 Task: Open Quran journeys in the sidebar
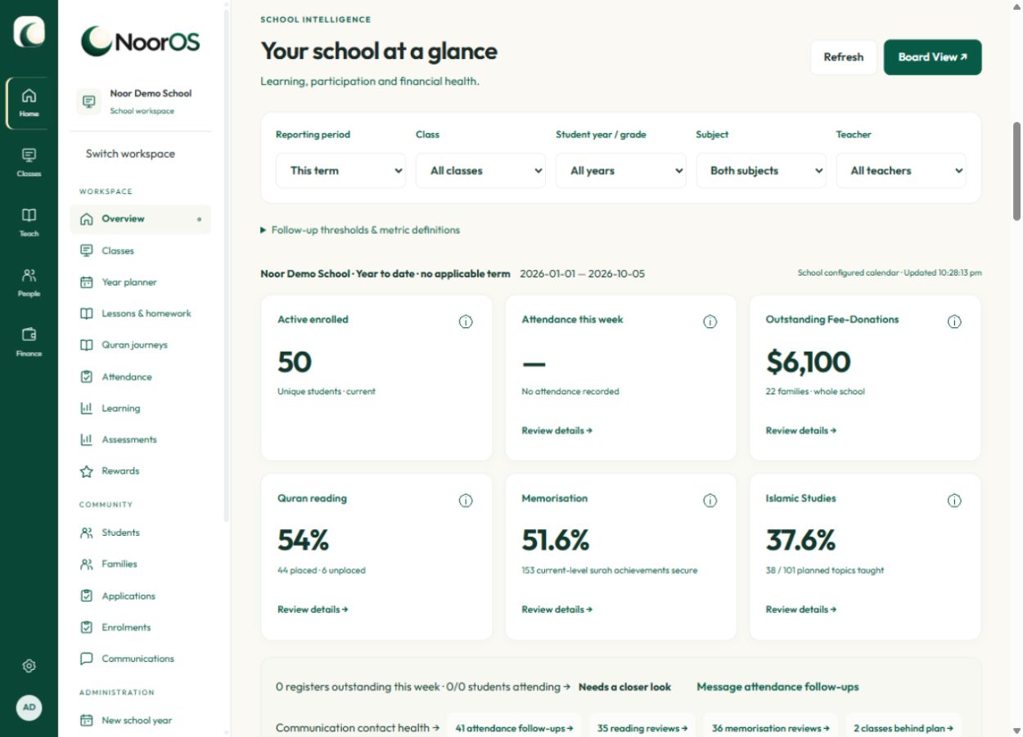(x=140, y=345)
